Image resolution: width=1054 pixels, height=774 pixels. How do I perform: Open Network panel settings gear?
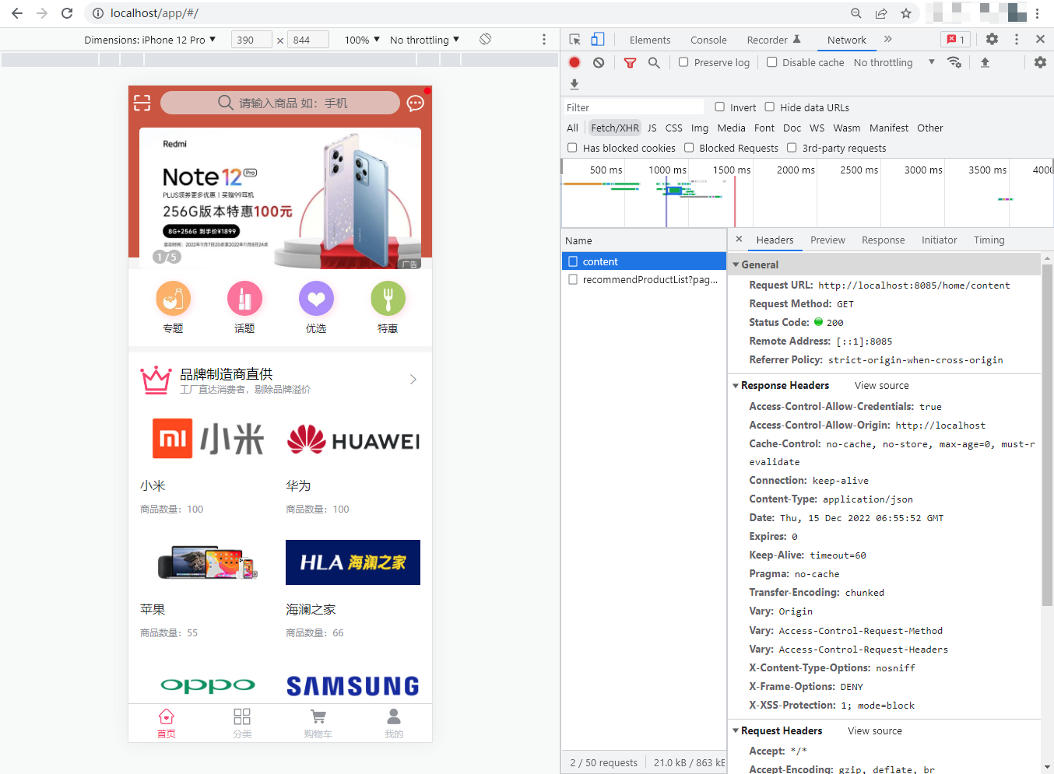pos(1040,62)
